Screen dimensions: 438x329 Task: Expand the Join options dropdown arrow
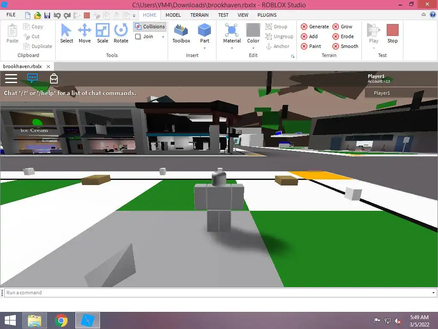[x=163, y=37]
